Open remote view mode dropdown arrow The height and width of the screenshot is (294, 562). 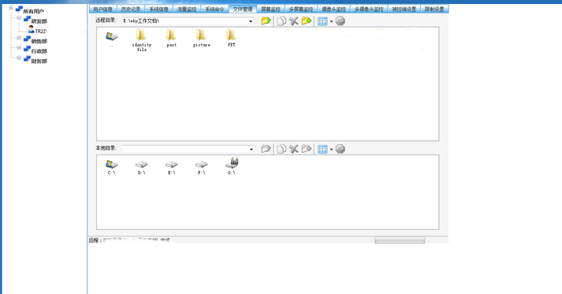(x=331, y=21)
